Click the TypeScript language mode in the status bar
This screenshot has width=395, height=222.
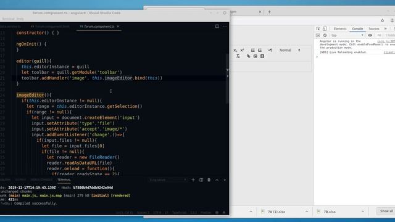point(179,213)
